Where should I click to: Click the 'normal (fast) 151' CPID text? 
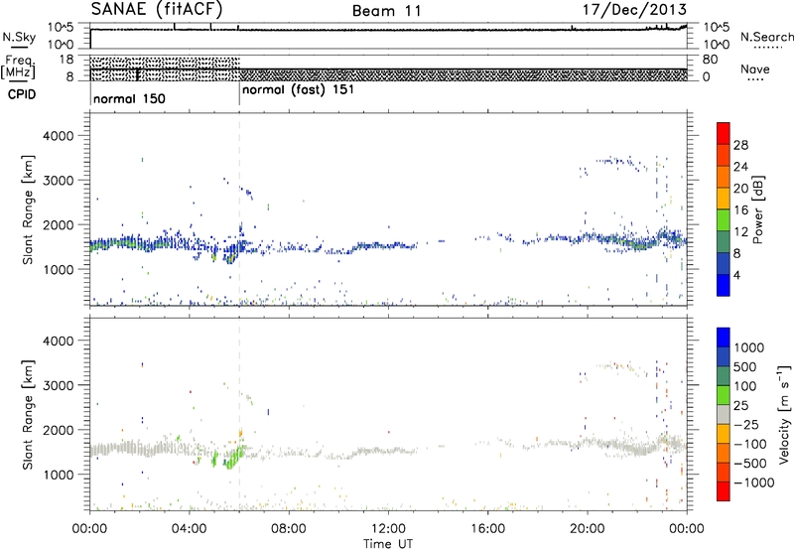click(x=298, y=90)
